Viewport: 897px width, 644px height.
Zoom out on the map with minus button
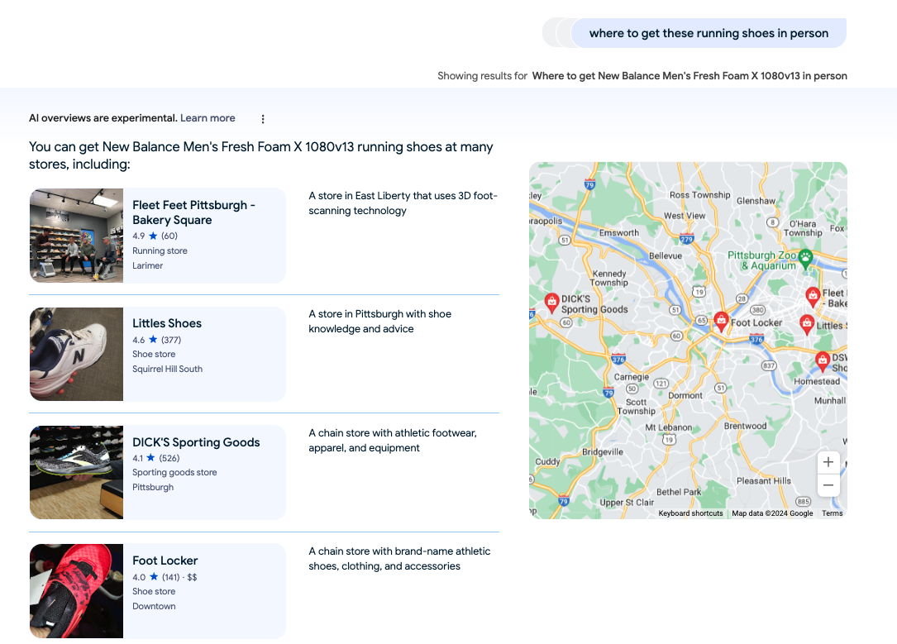(828, 485)
